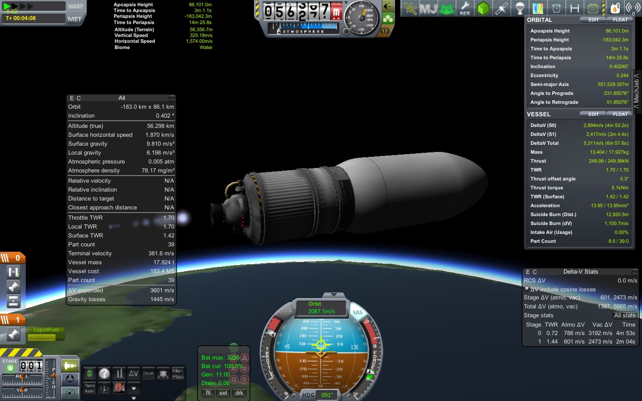Click the Dock toolbar button
The height and width of the screenshot is (401, 642).
148,373
